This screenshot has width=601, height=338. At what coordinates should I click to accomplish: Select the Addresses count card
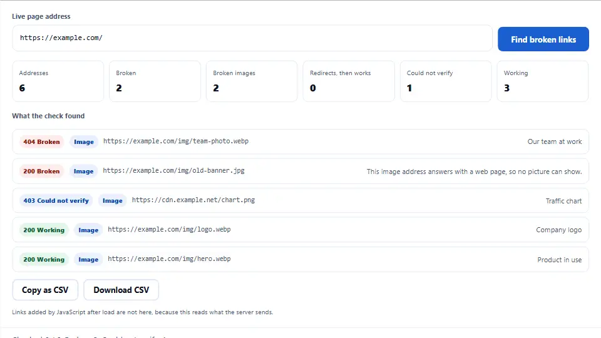(x=58, y=81)
